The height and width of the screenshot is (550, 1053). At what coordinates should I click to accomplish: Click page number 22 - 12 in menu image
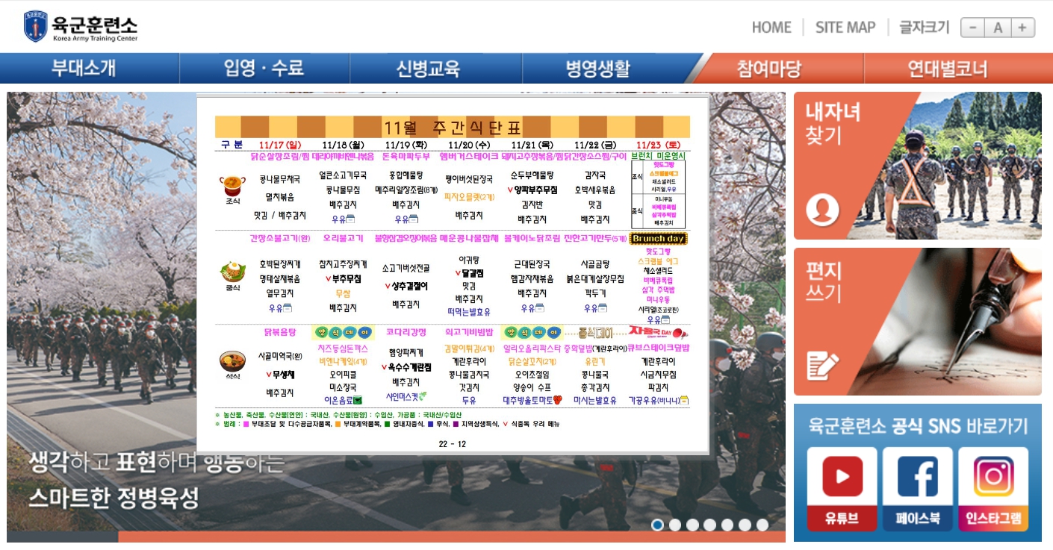click(x=453, y=444)
